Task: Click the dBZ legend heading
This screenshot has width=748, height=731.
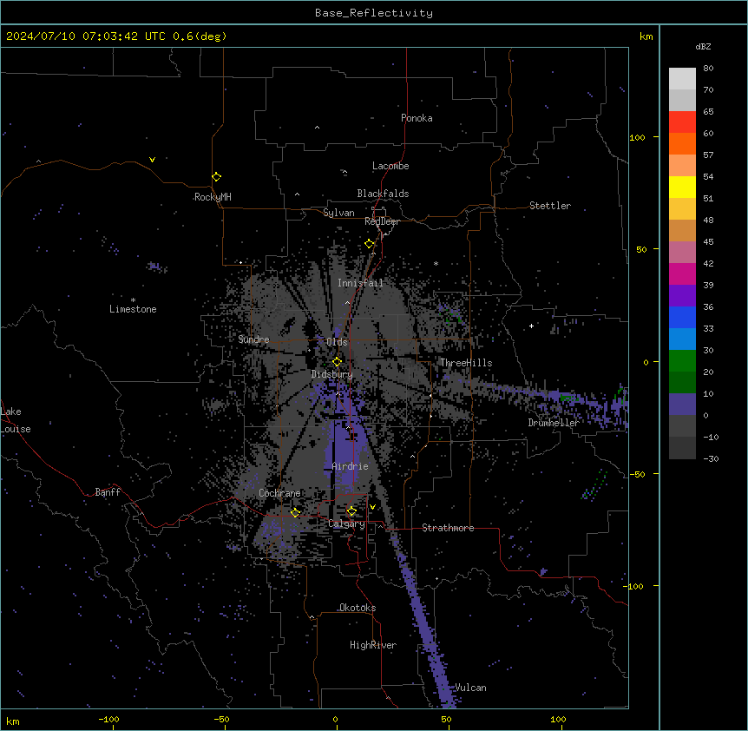Action: coord(703,47)
